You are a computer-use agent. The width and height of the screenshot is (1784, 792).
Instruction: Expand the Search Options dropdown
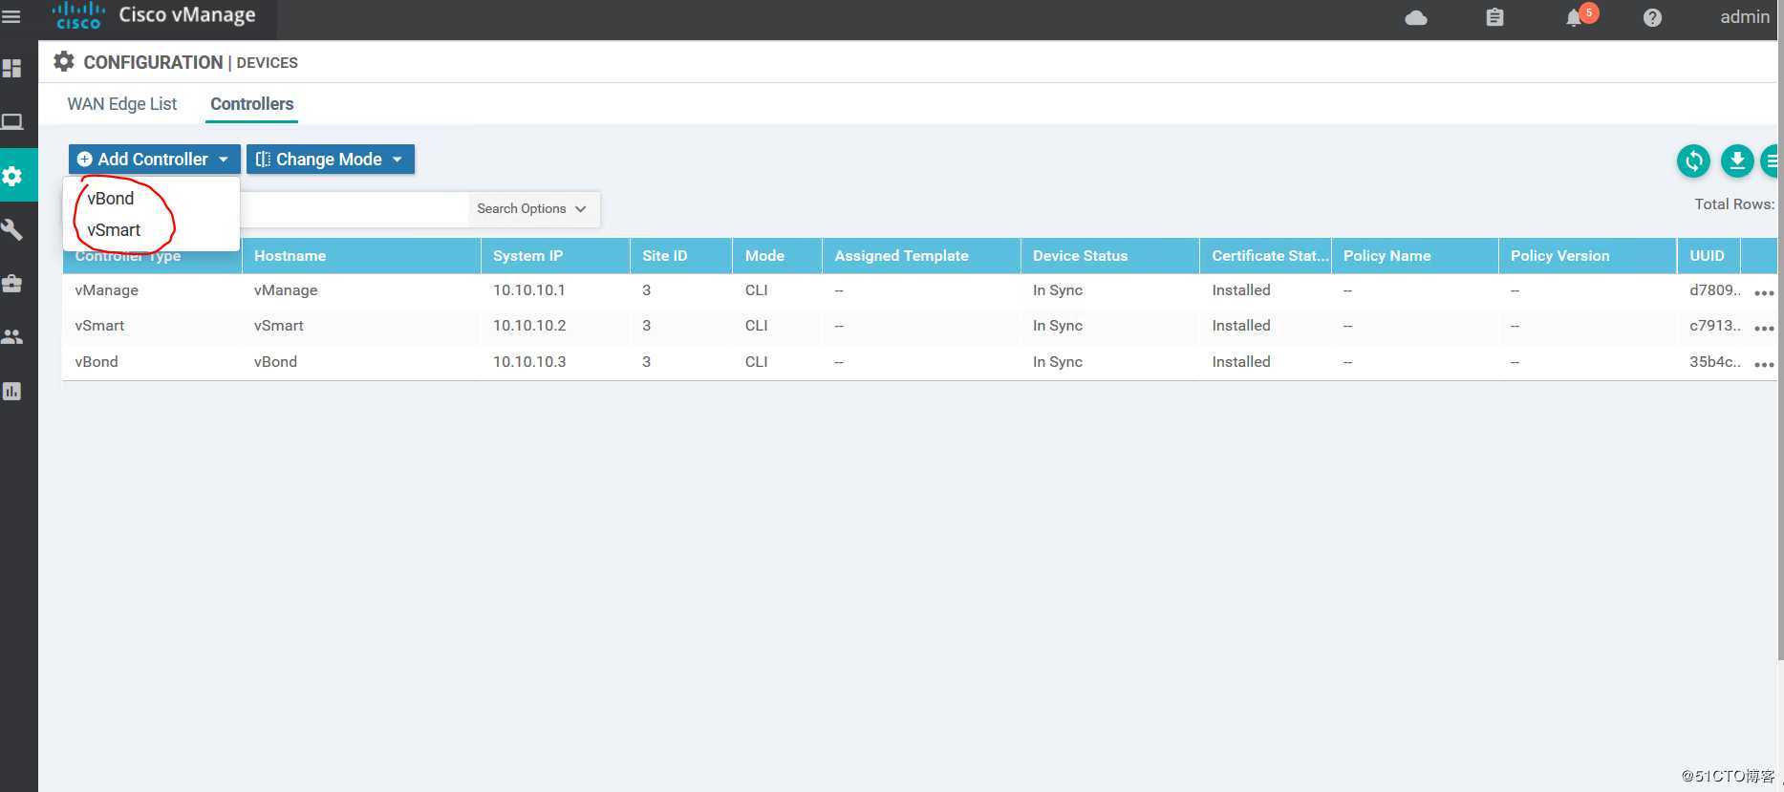click(532, 209)
